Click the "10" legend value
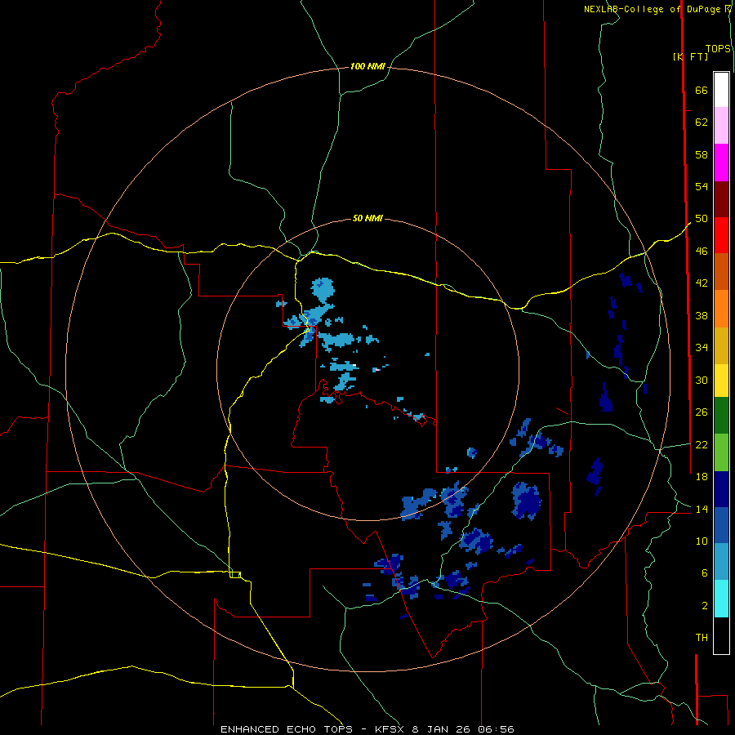 point(702,541)
